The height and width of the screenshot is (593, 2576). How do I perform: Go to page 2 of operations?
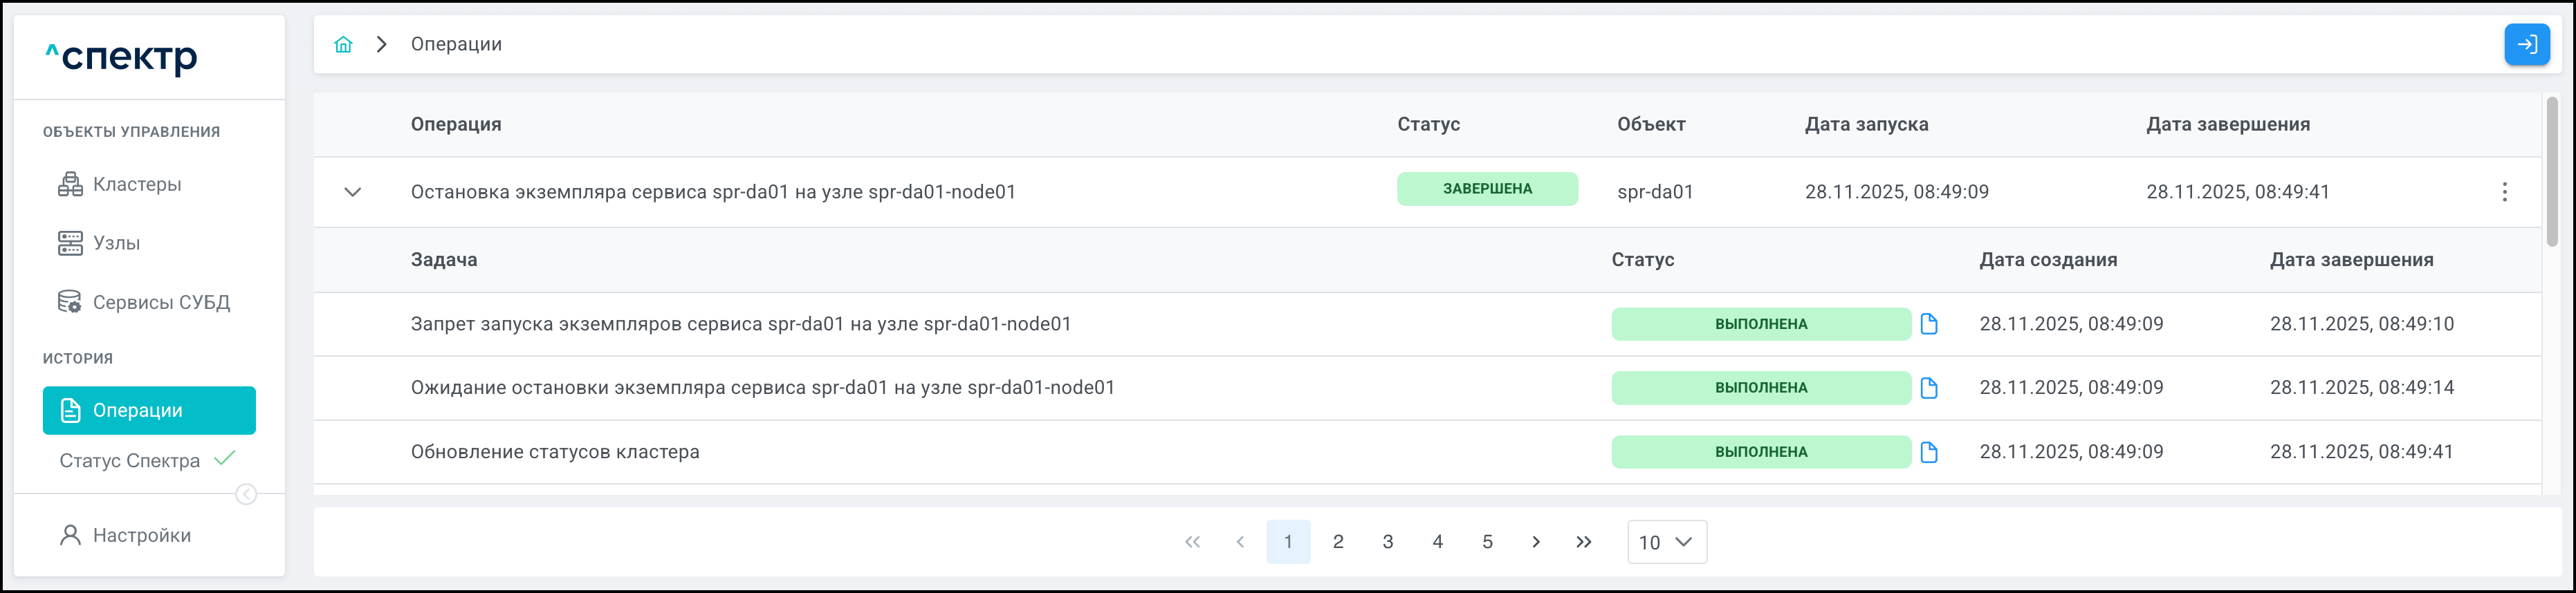click(x=1337, y=541)
